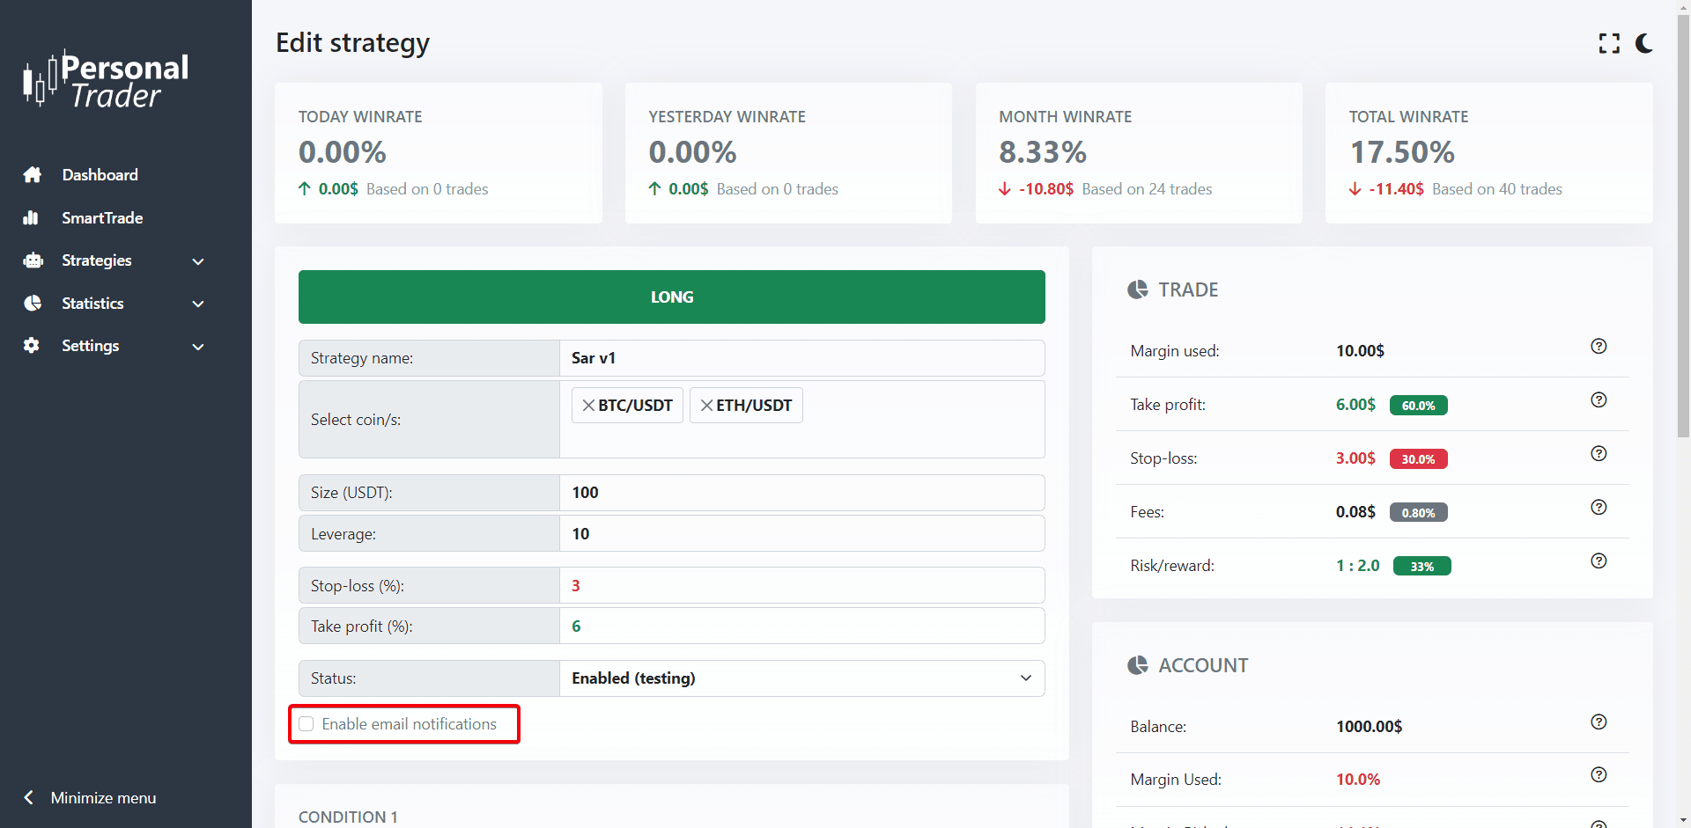Click help icon next to Balance
Viewport: 1691px width, 828px height.
(x=1599, y=722)
